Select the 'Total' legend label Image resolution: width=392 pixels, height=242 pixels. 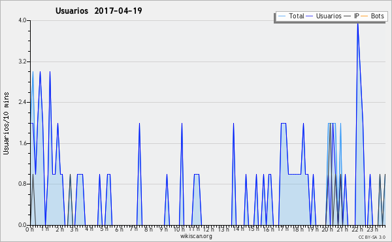click(x=297, y=16)
